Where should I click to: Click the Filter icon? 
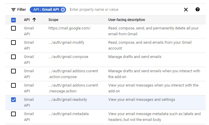pos(13,10)
